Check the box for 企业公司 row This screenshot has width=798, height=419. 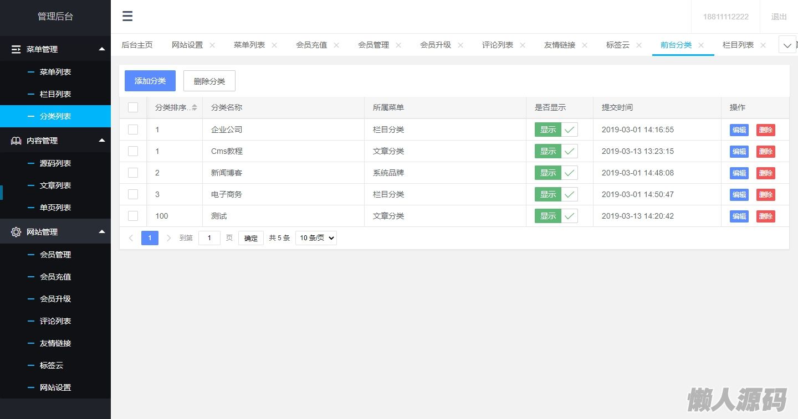(133, 130)
